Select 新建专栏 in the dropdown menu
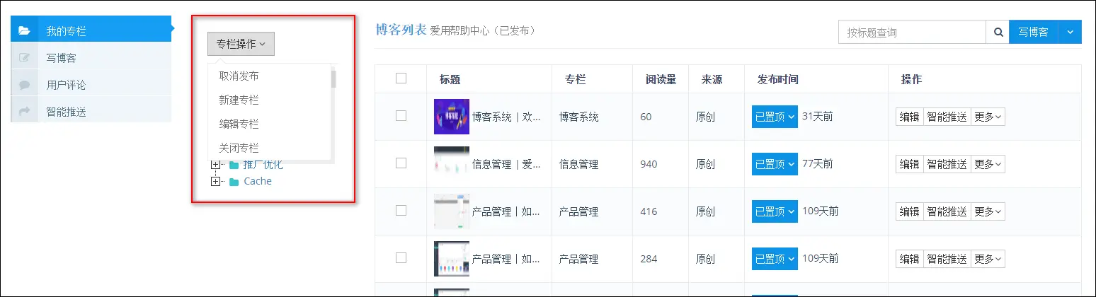1096x297 pixels. coord(239,100)
